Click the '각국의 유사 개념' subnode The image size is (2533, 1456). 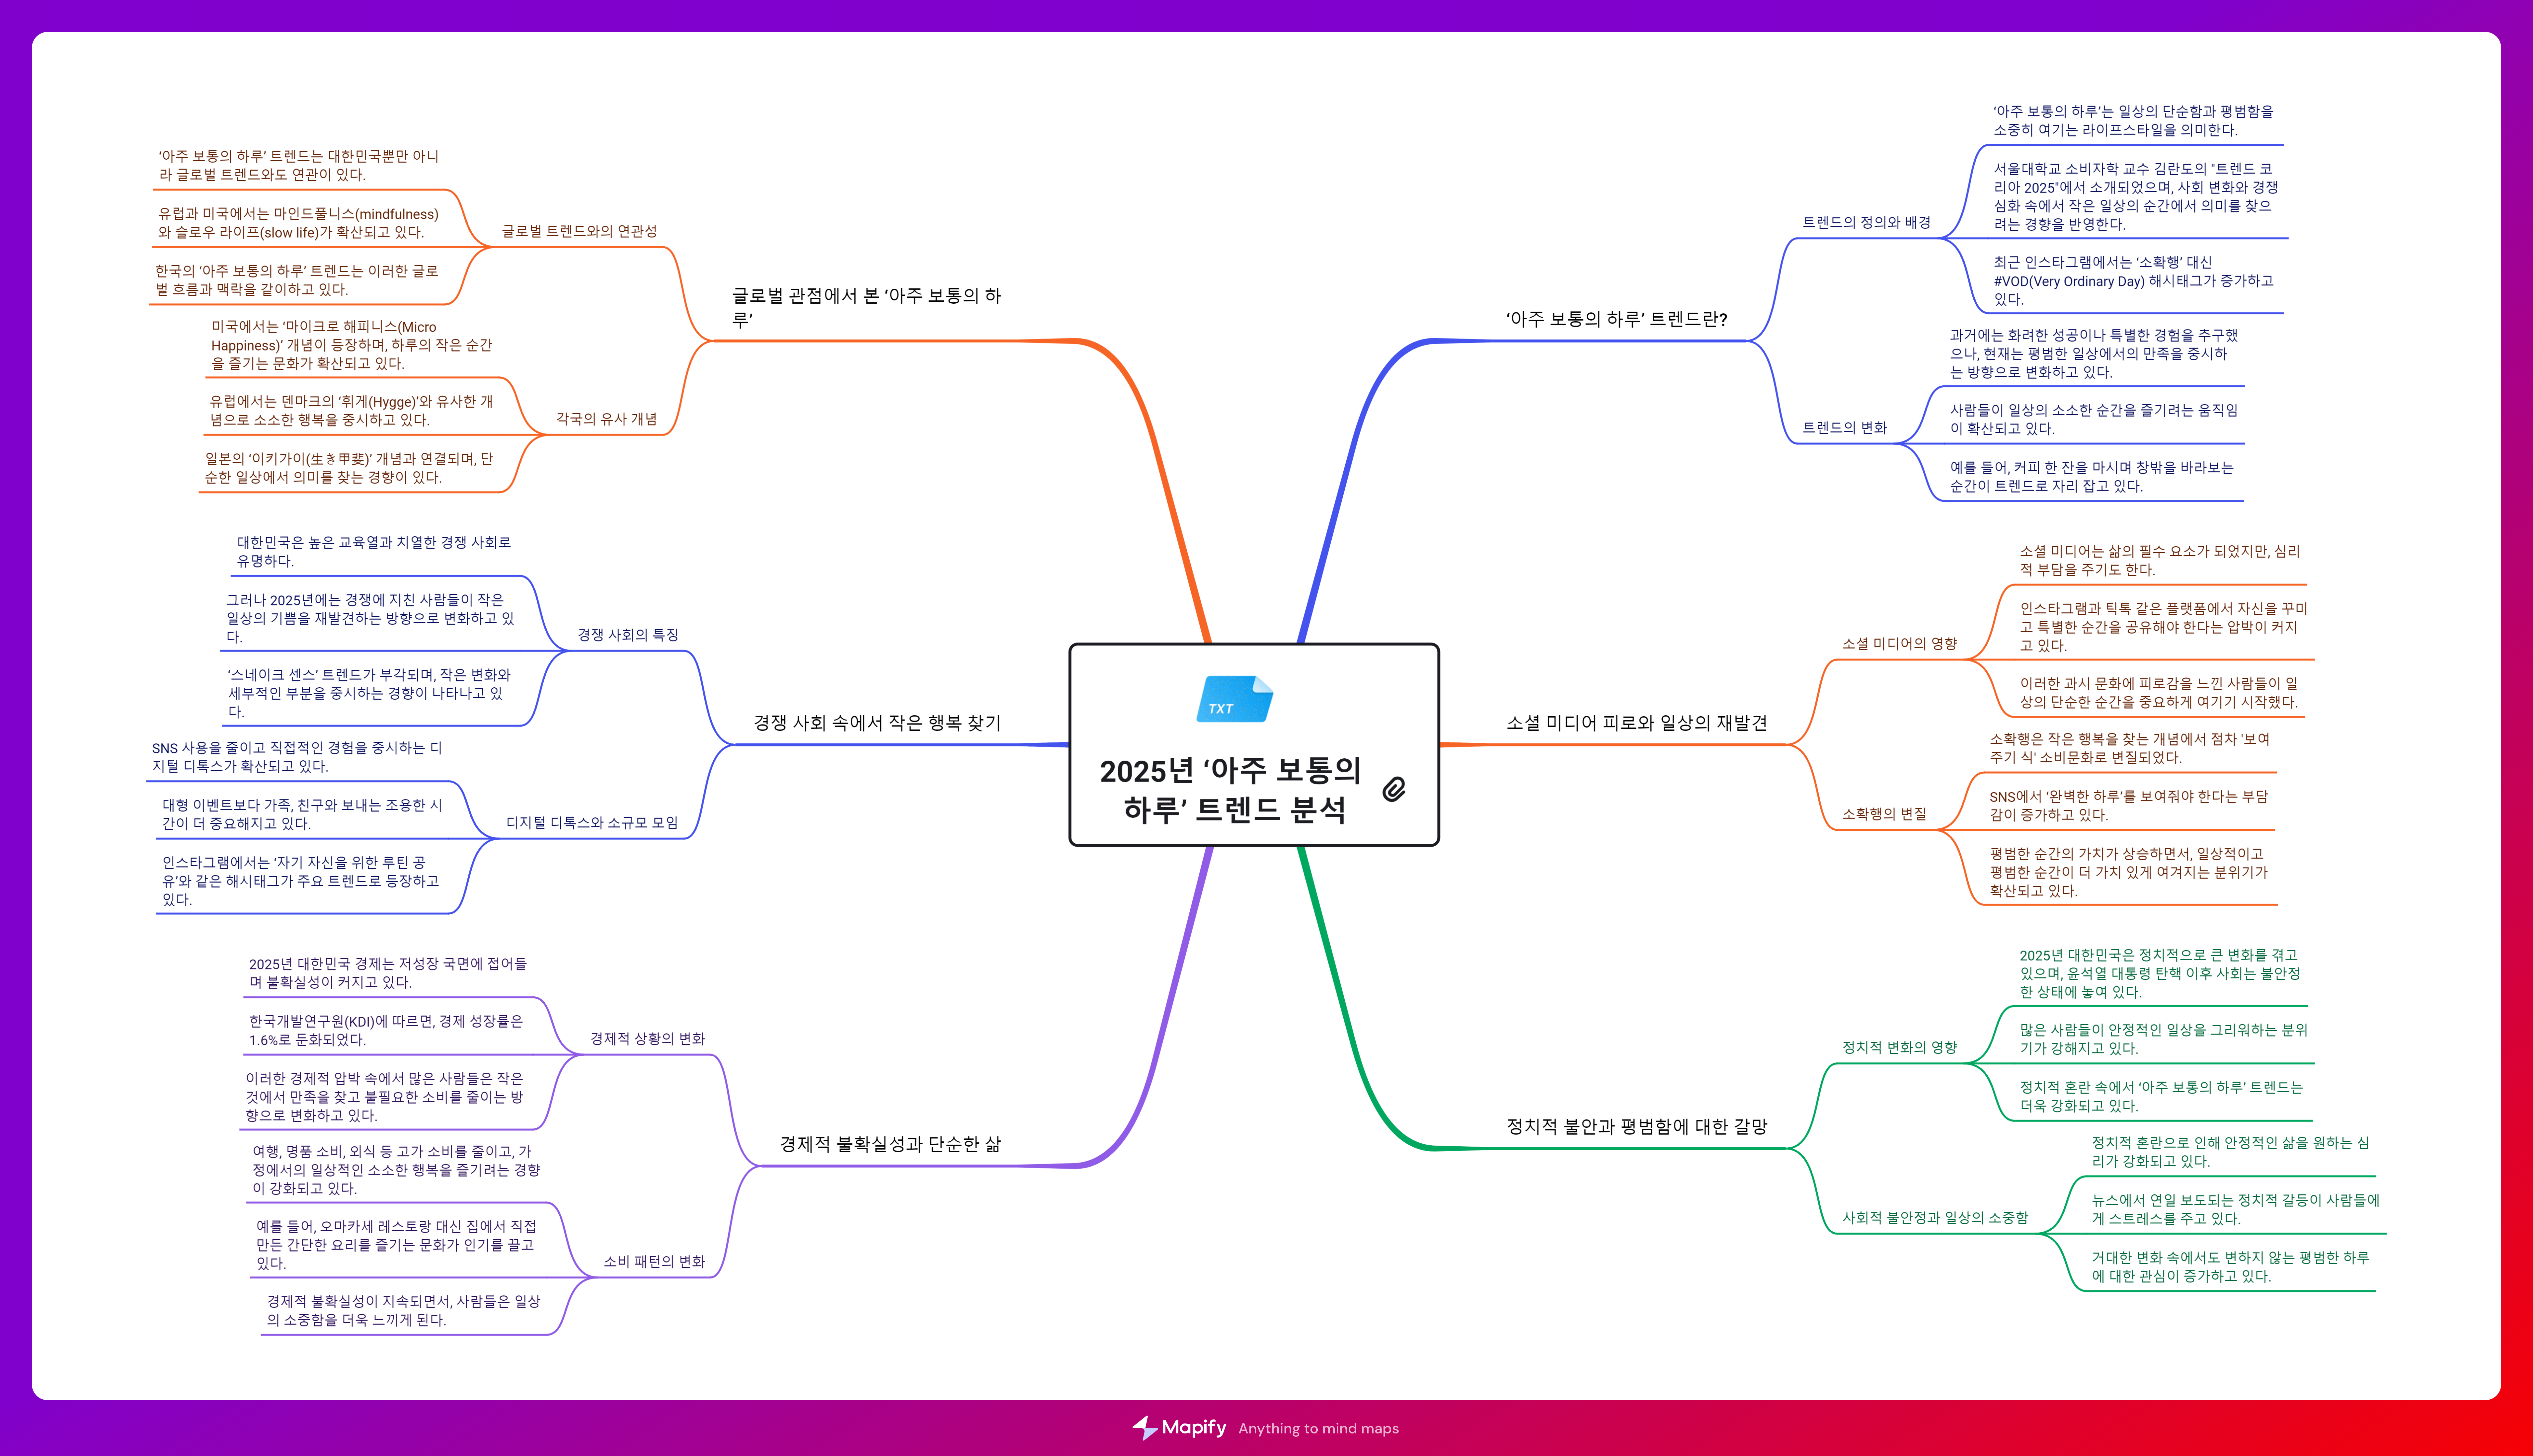pos(606,419)
